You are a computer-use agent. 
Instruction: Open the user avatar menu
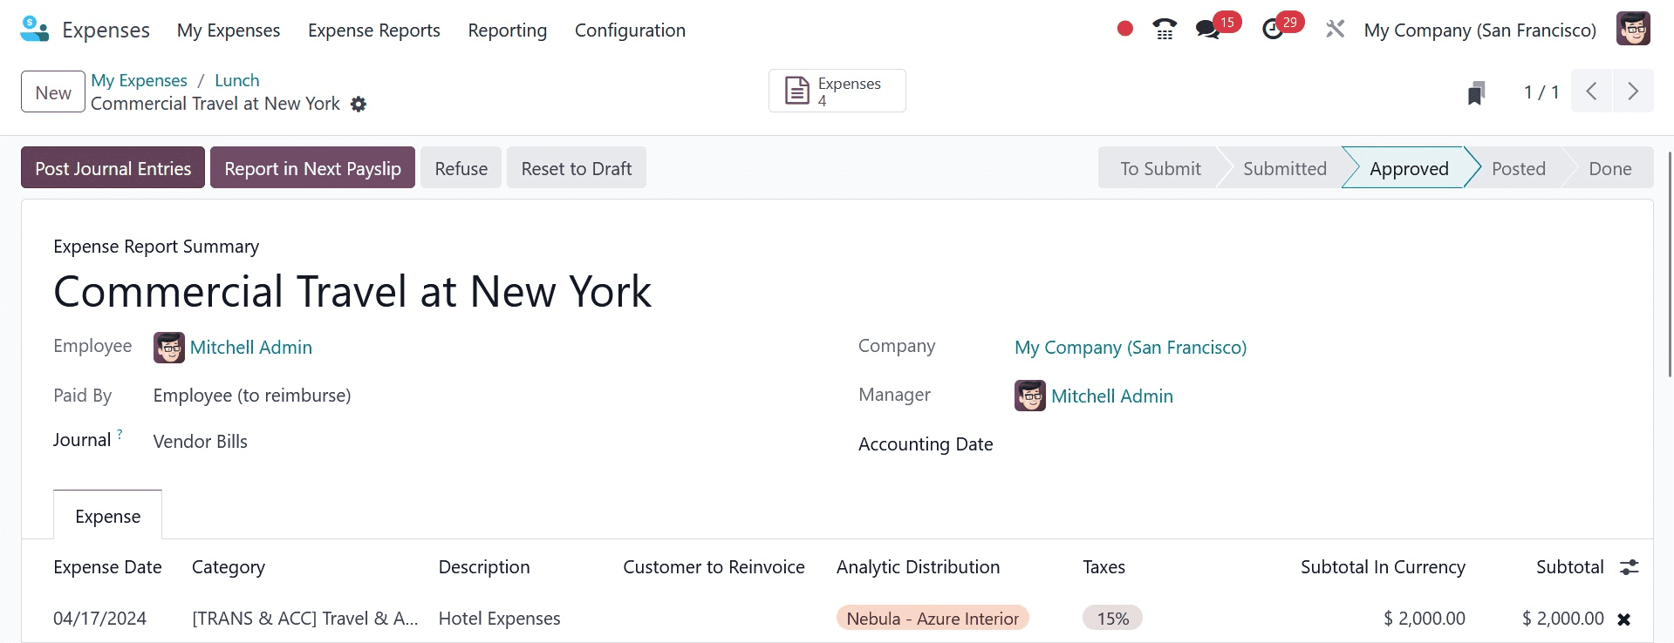[1633, 29]
